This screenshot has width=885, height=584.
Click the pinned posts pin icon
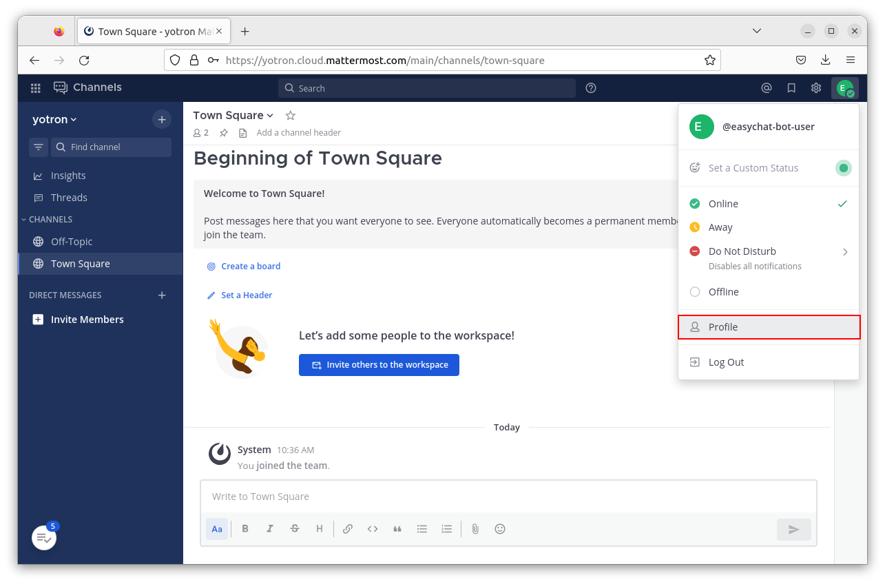(x=224, y=133)
